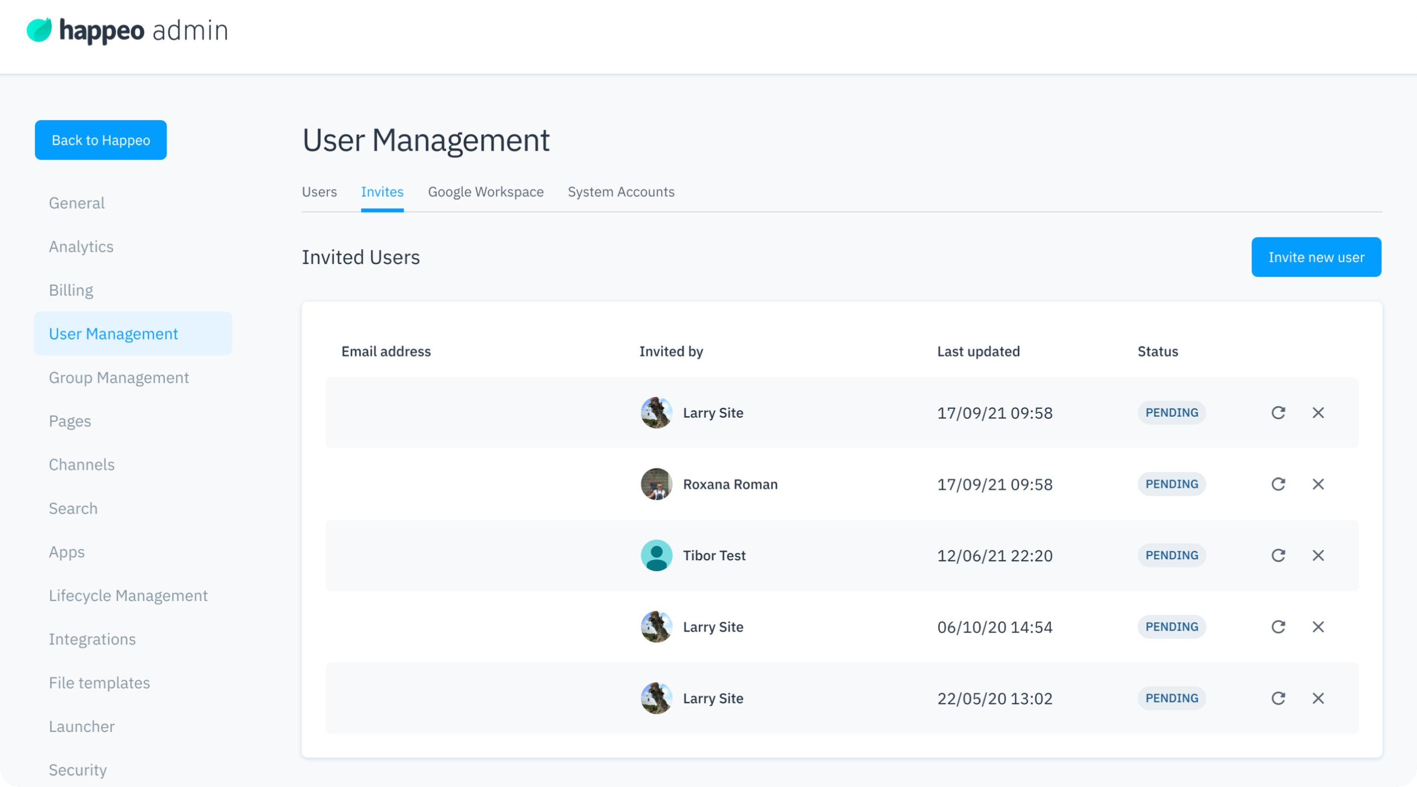Cancel the invite updated 22/05/20 13:02
The height and width of the screenshot is (787, 1417).
pyautogui.click(x=1319, y=698)
